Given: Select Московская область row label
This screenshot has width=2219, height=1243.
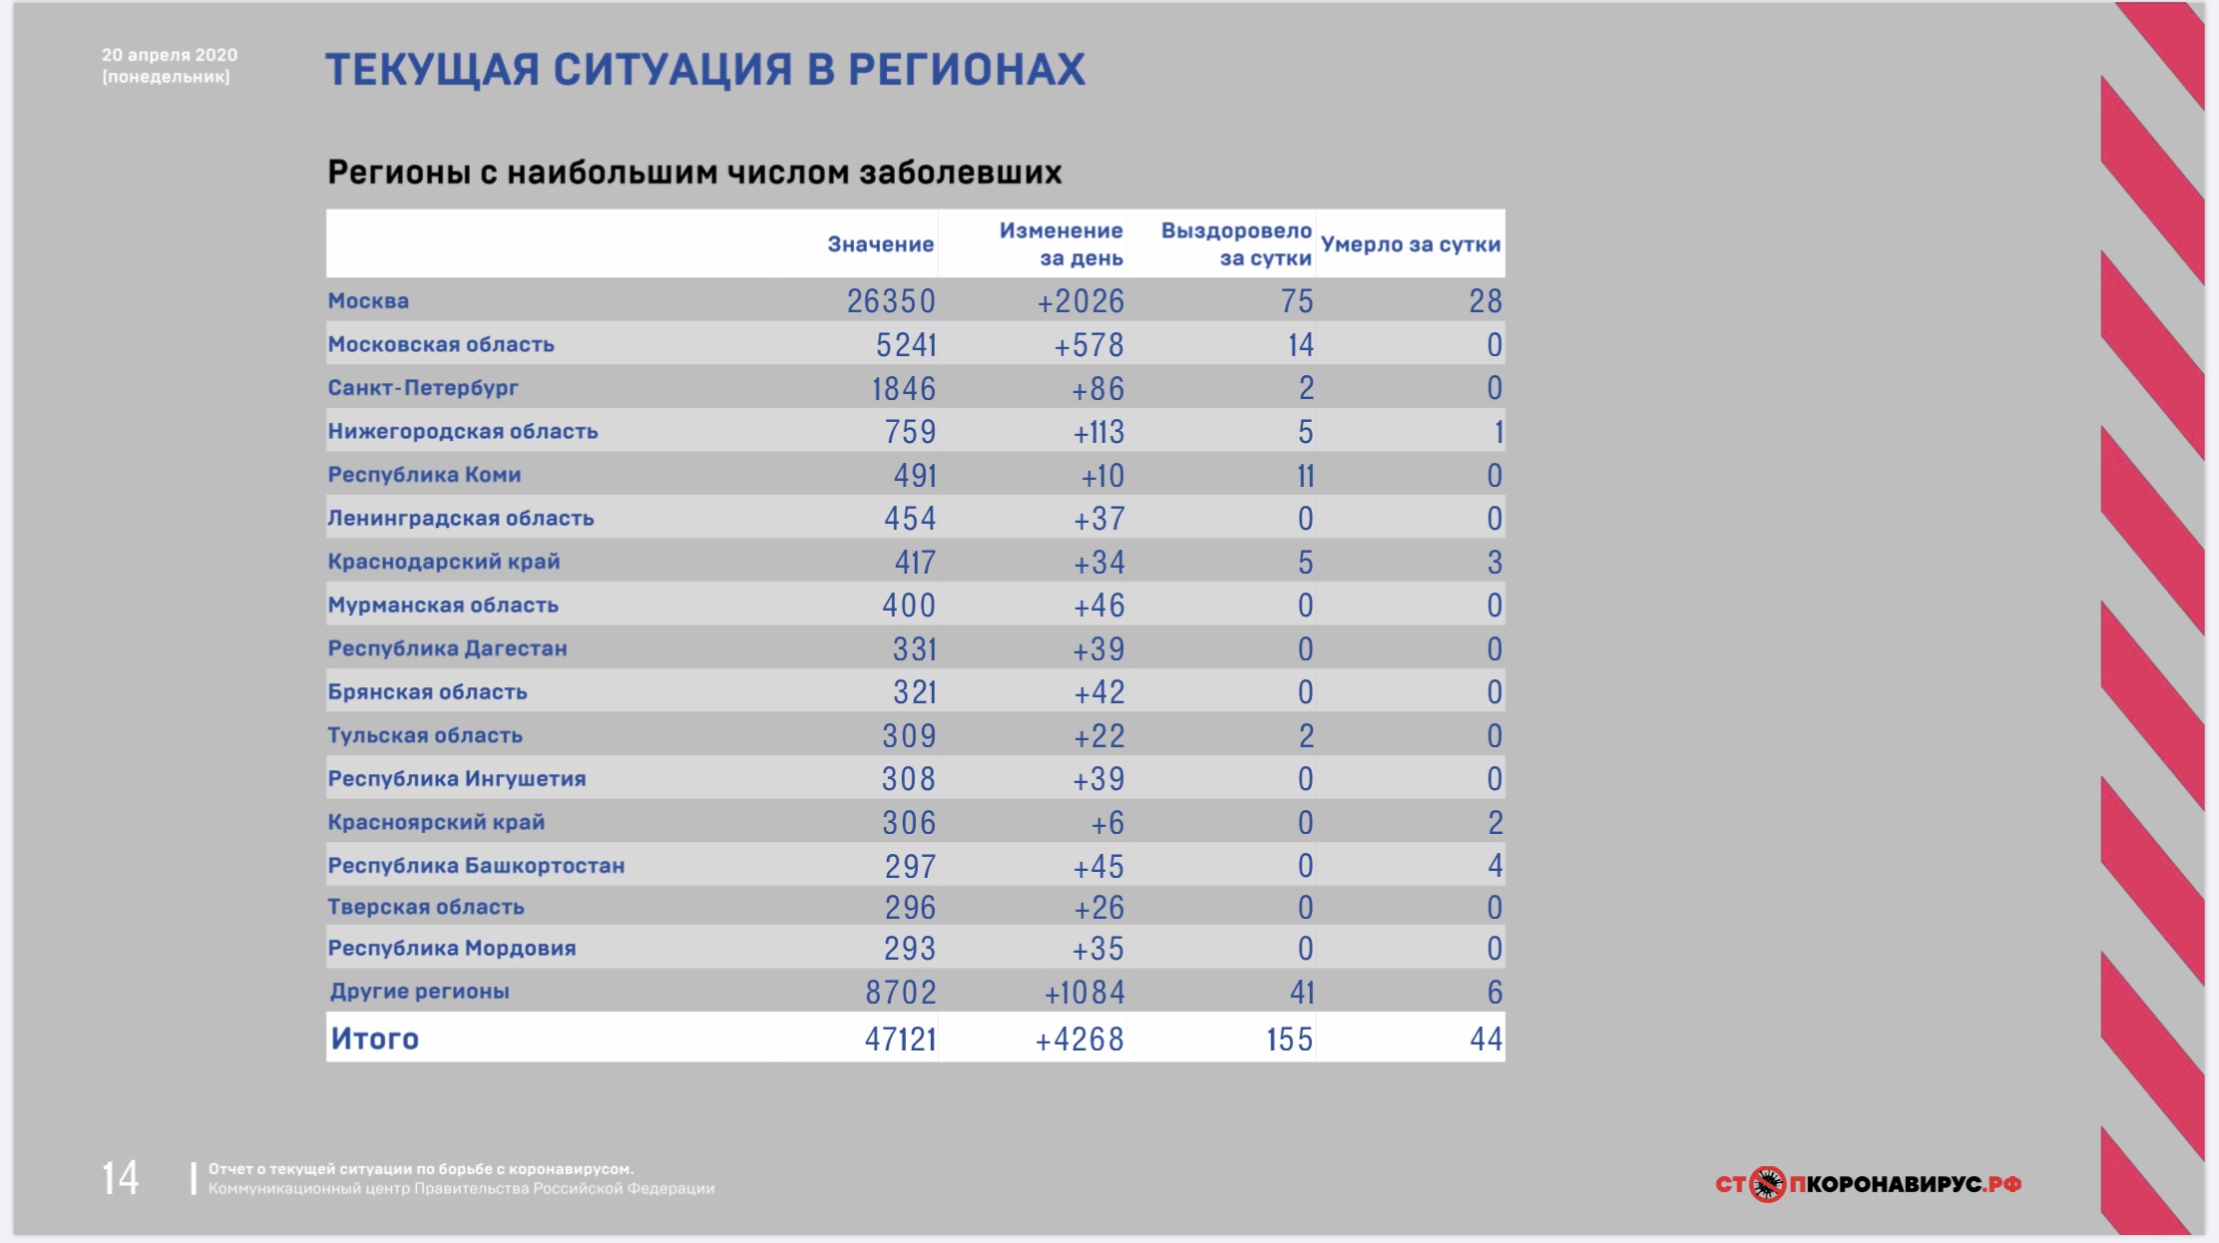Looking at the screenshot, I should click(441, 344).
